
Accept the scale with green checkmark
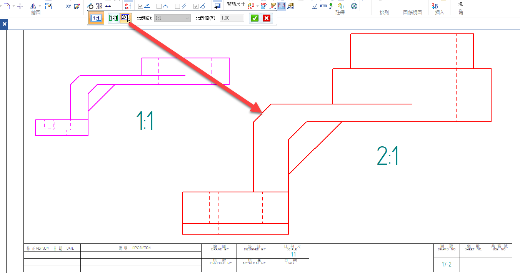(x=254, y=18)
